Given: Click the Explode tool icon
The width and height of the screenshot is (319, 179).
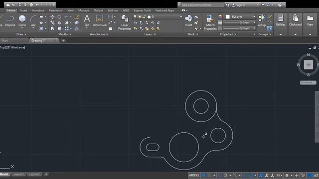Looking at the screenshot, I should click(x=77, y=23).
